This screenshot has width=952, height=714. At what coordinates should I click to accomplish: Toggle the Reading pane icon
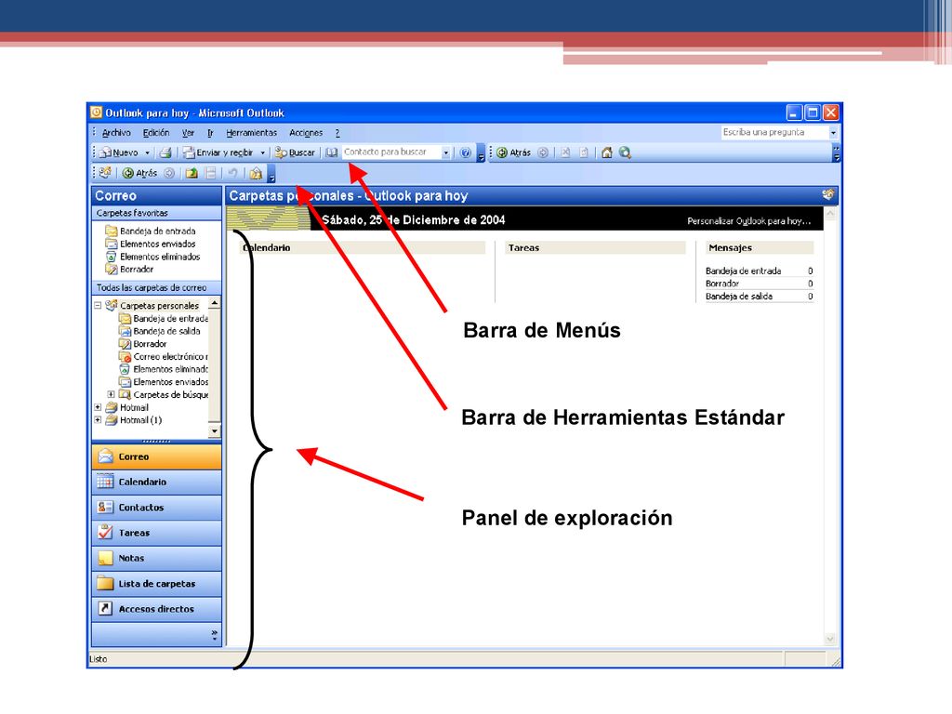tap(210, 173)
